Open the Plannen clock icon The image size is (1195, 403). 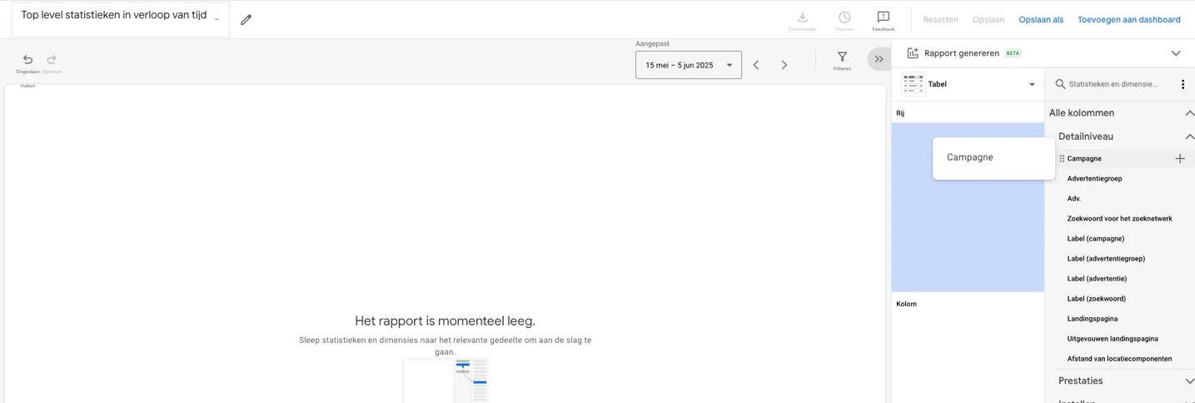844,17
